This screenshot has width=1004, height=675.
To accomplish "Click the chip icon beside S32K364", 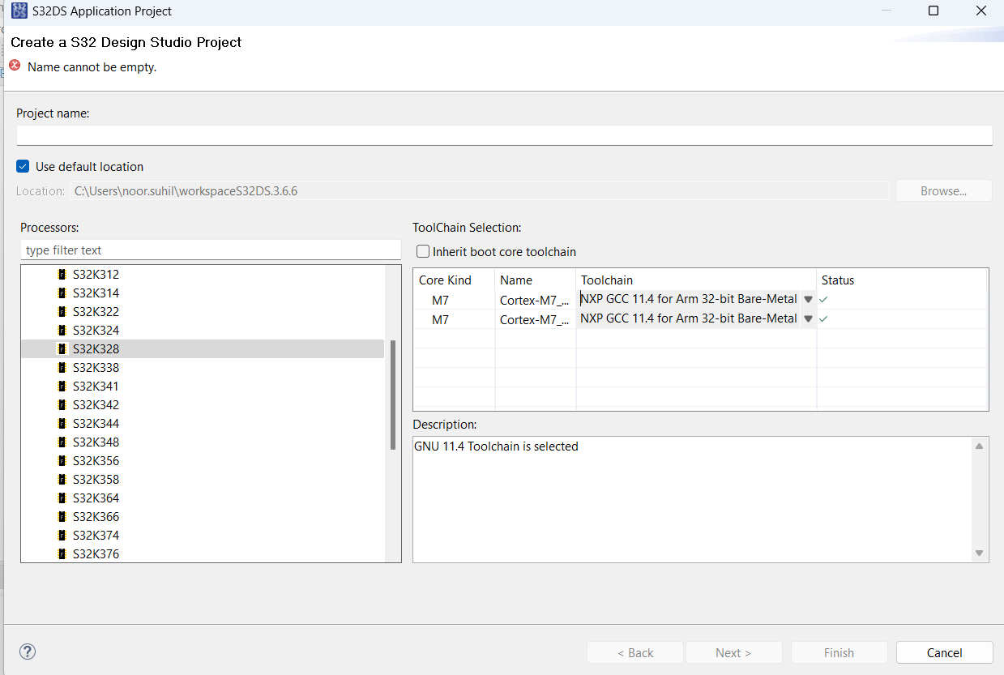I will 62,498.
